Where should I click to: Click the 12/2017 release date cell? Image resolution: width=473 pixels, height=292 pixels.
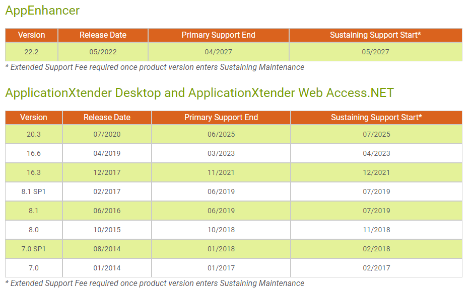107,172
